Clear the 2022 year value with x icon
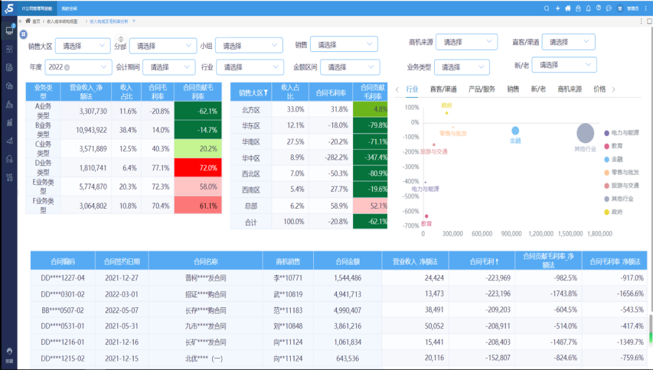Viewport: 653px width, 370px height. click(x=67, y=68)
